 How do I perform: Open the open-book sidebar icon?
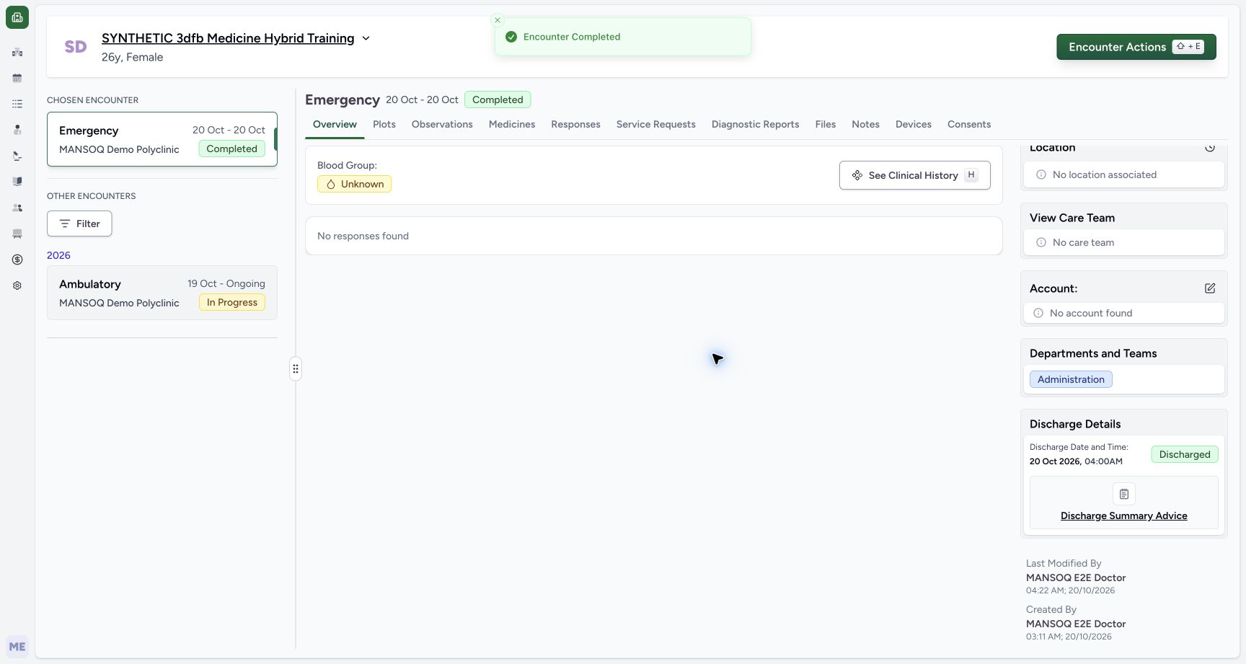[17, 182]
